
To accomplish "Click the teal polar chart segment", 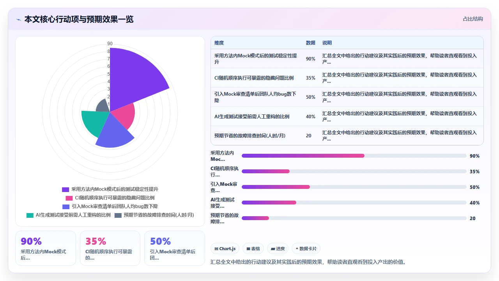I will coord(95,121).
